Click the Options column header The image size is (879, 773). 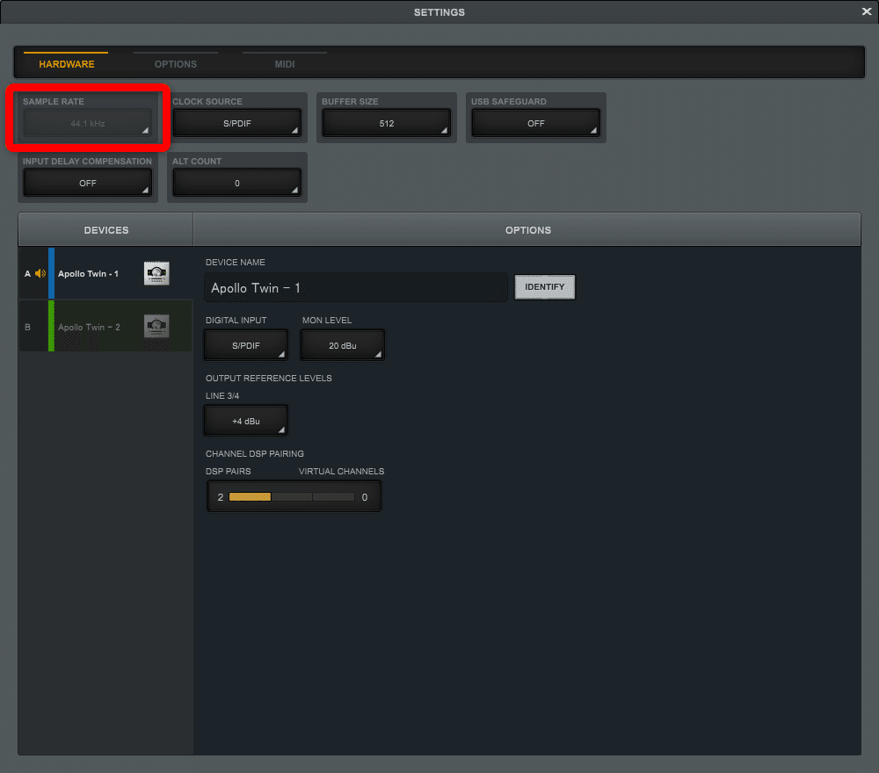527,229
